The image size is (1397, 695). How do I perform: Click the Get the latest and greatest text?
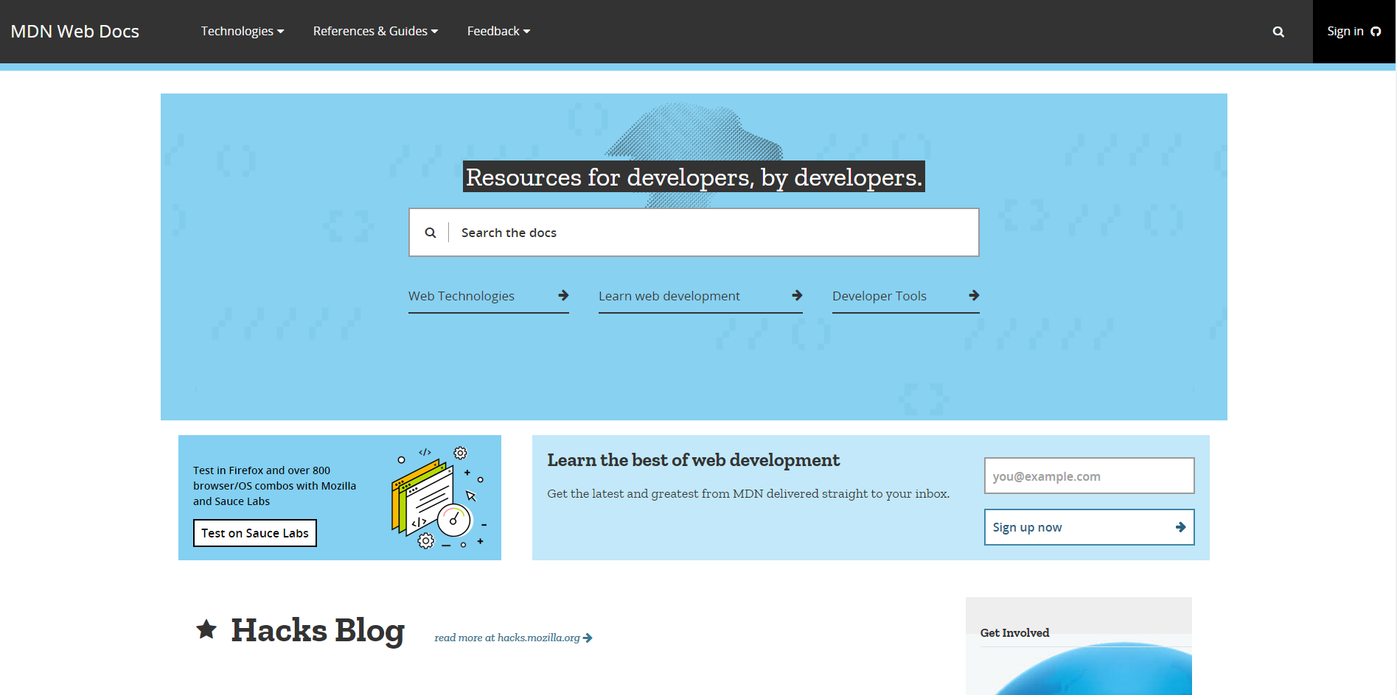748,494
